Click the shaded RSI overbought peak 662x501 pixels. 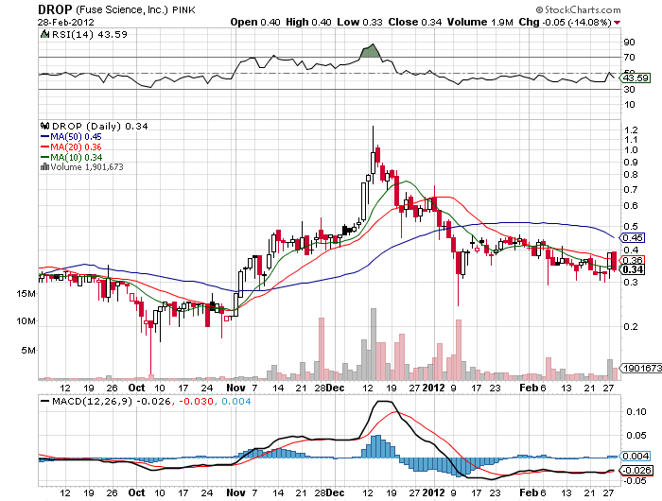tap(371, 51)
